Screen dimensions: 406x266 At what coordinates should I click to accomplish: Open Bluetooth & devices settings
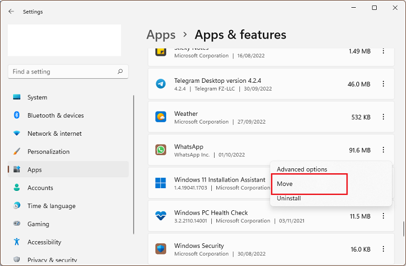(x=68, y=115)
